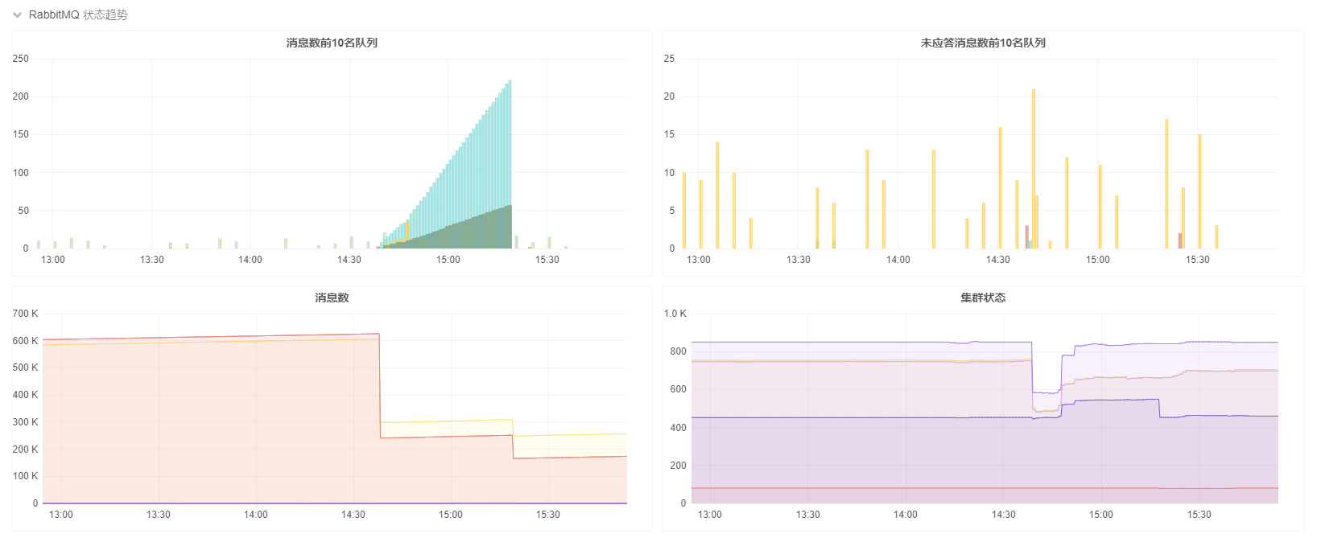
Task: Click the 15:30 axis label in 消息数前10名队列 chart
Action: 547,260
